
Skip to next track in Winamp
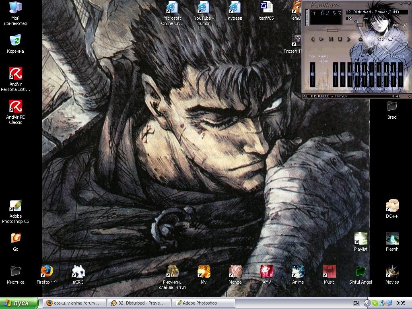click(348, 39)
